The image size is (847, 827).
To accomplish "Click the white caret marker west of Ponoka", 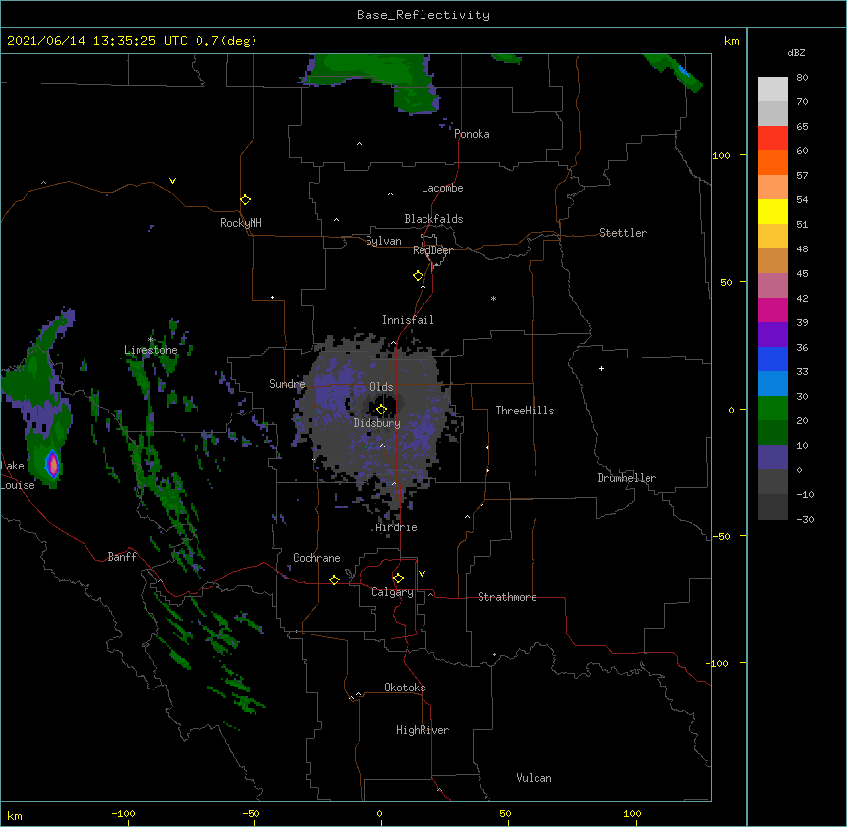I will pyautogui.click(x=359, y=144).
